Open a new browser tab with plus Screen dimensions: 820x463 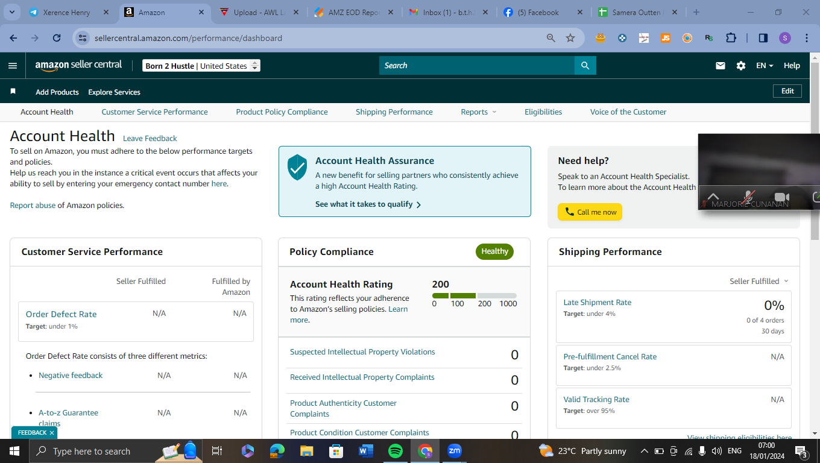click(696, 12)
